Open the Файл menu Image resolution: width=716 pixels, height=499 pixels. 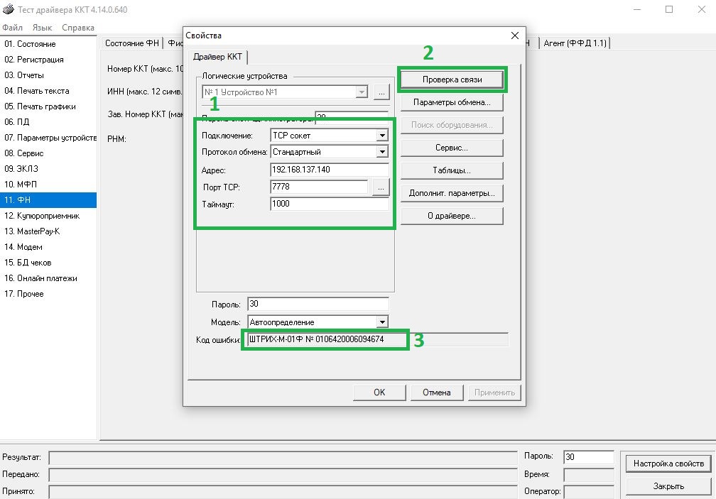coord(12,28)
